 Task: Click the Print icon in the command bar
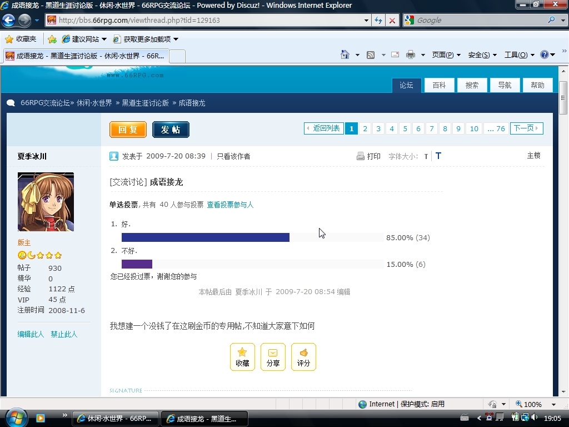411,55
